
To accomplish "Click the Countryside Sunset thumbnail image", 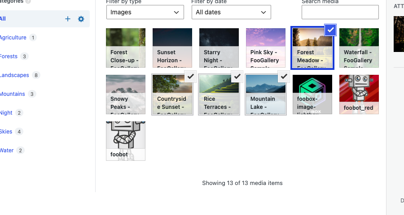I will tap(172, 95).
